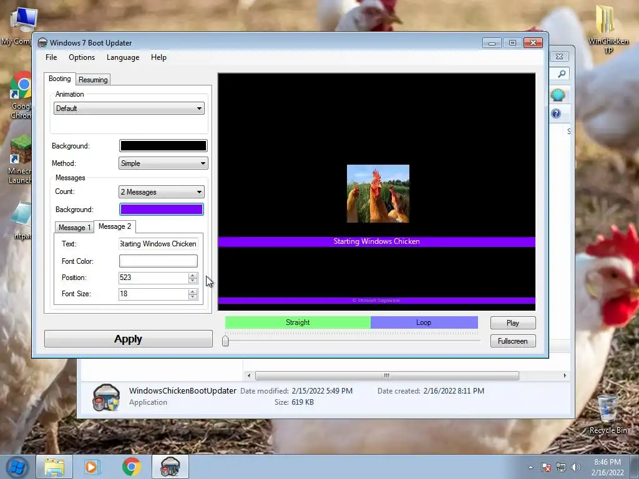Switch to the Booting tab

(x=59, y=79)
